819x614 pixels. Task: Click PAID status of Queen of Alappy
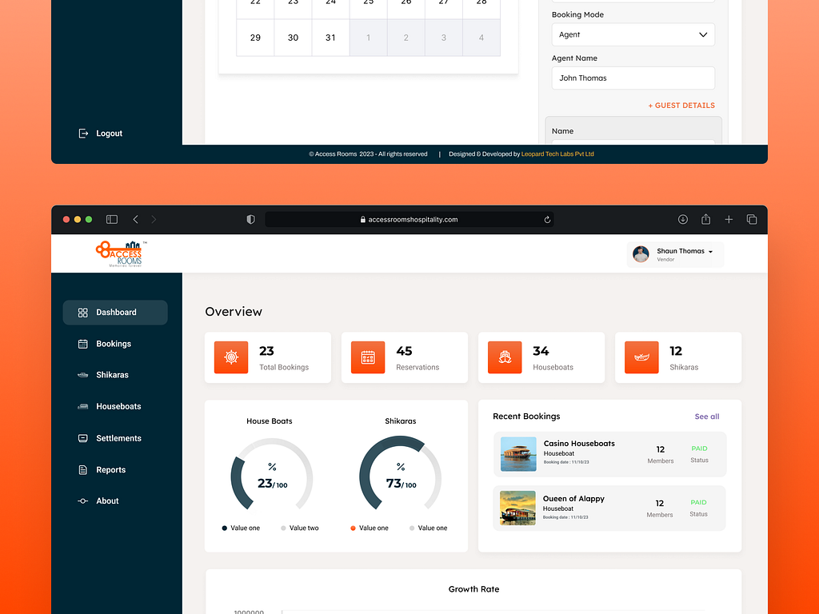point(698,502)
